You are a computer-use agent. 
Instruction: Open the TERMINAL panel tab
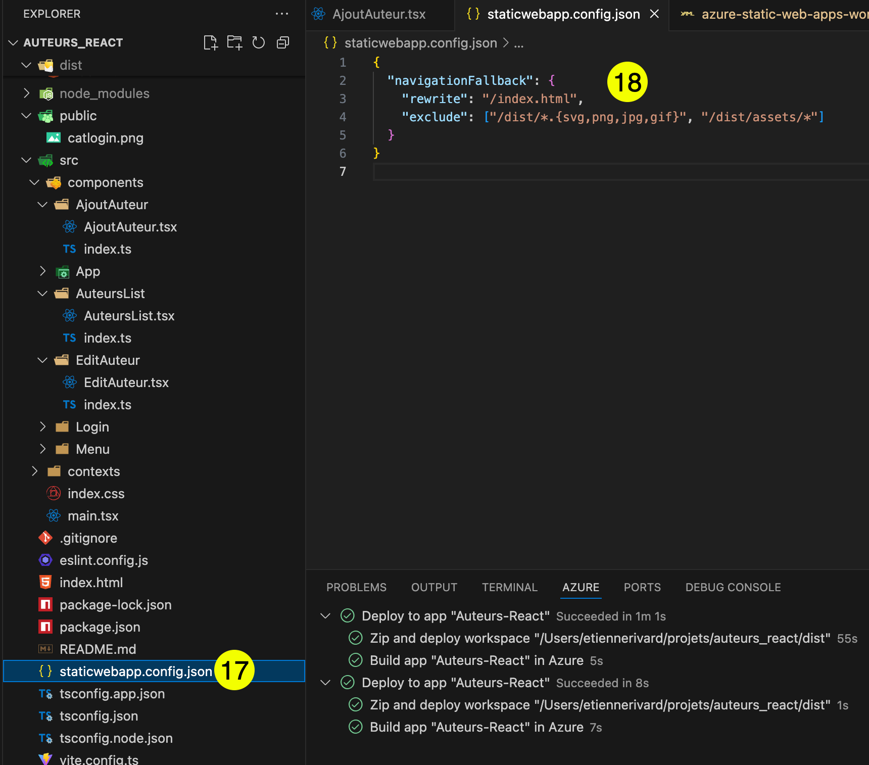coord(509,587)
